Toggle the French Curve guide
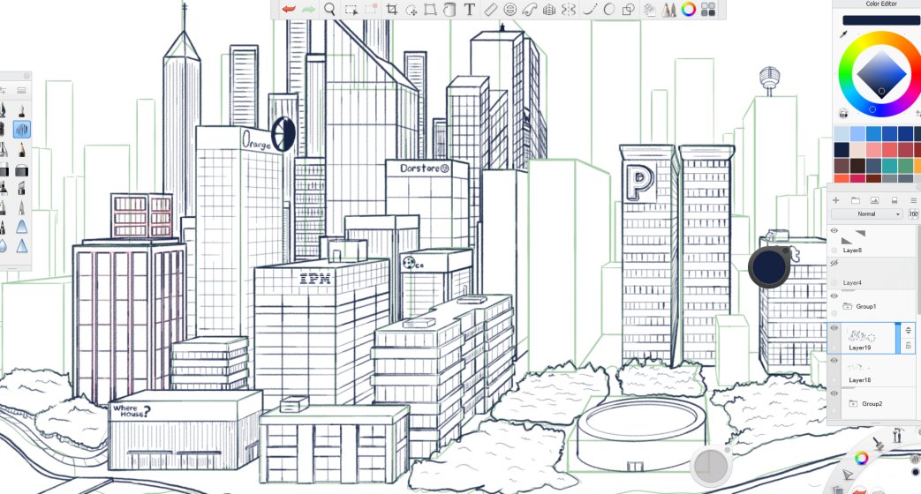 [529, 10]
